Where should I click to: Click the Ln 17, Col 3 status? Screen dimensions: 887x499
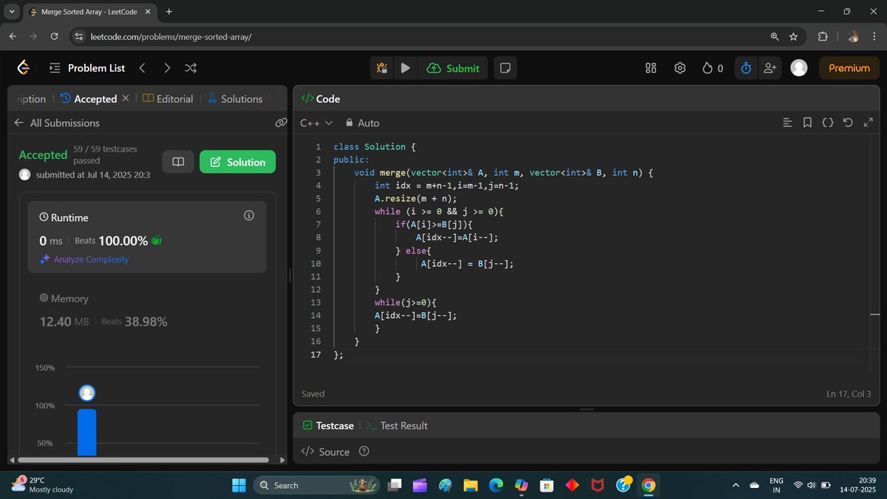coord(849,394)
